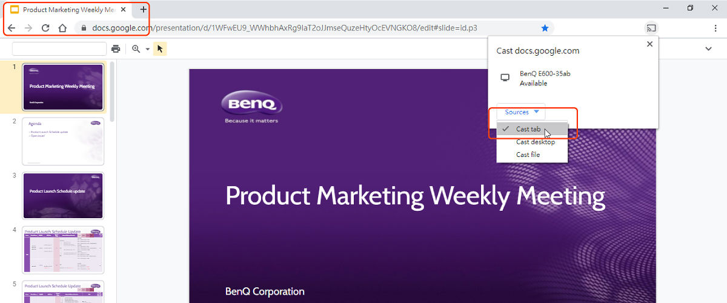
Task: Click the Cast icon in toolbar
Action: [651, 28]
